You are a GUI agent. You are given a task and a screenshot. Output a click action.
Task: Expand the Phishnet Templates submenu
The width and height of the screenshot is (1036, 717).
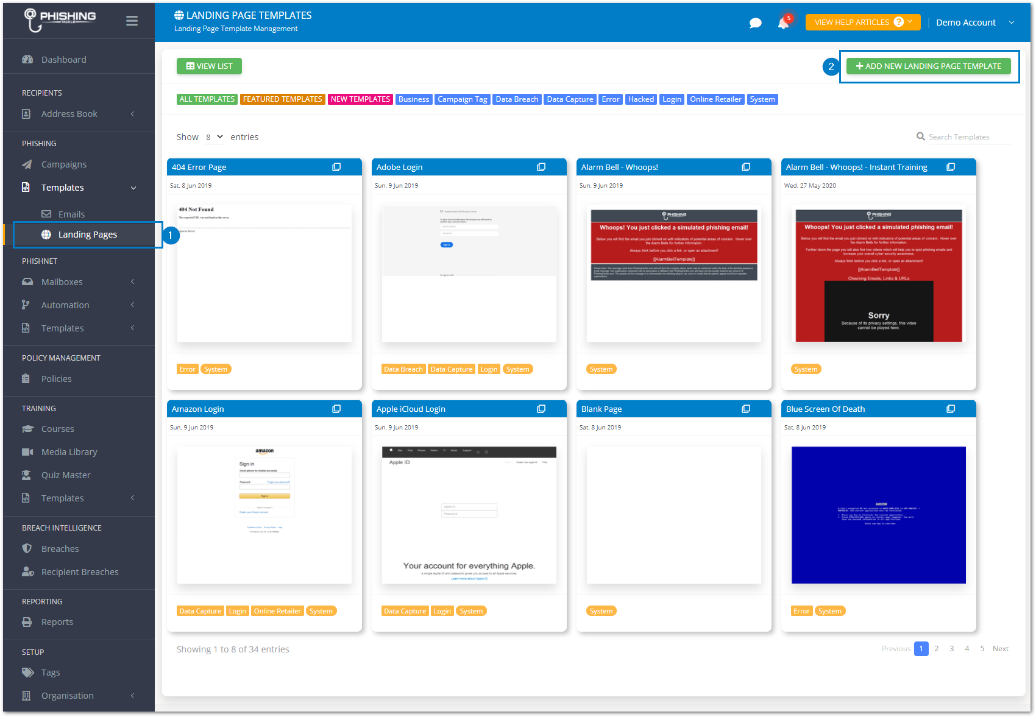[x=132, y=328]
